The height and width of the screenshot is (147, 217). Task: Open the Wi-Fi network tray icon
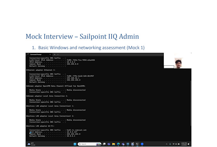(173, 144)
